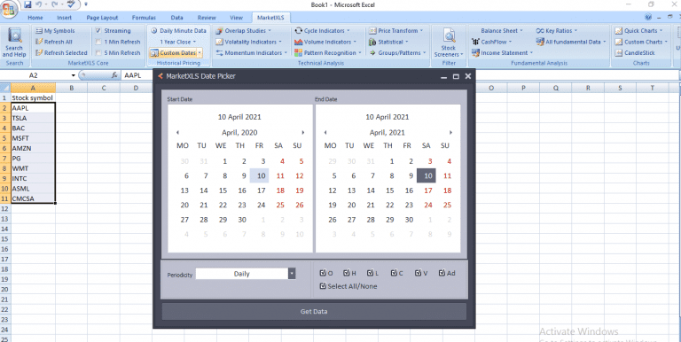Select 10 in End Date calendar
This screenshot has width=681, height=342.
427,175
